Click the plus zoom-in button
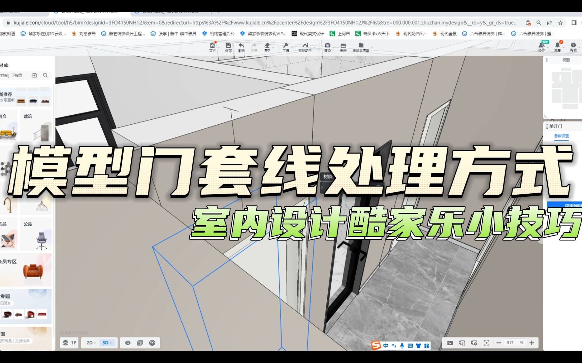The image size is (582, 363). 532,343
